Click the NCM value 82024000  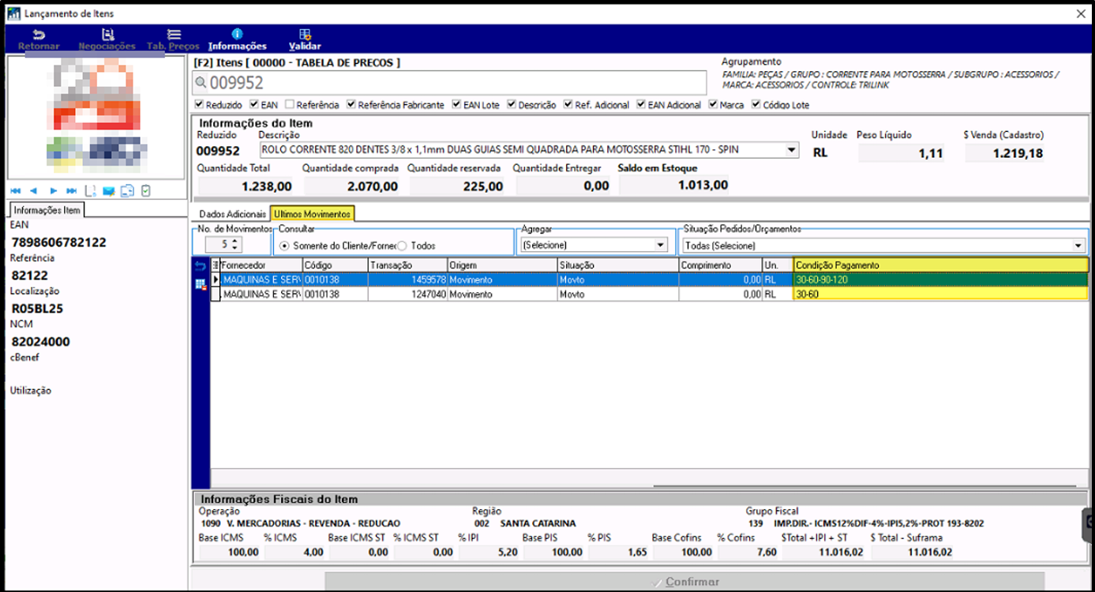pyautogui.click(x=40, y=342)
